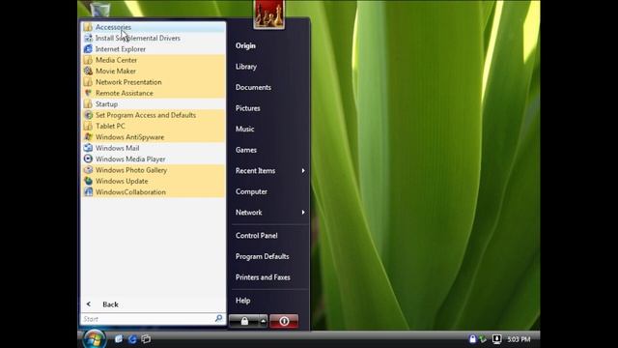
Task: Select the Windows Media Player text entry
Action: pyautogui.click(x=130, y=159)
